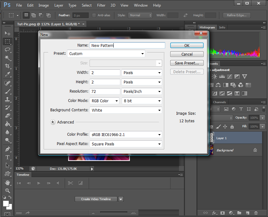
Task: Collapse the Advanced section expander
Action: 53,122
